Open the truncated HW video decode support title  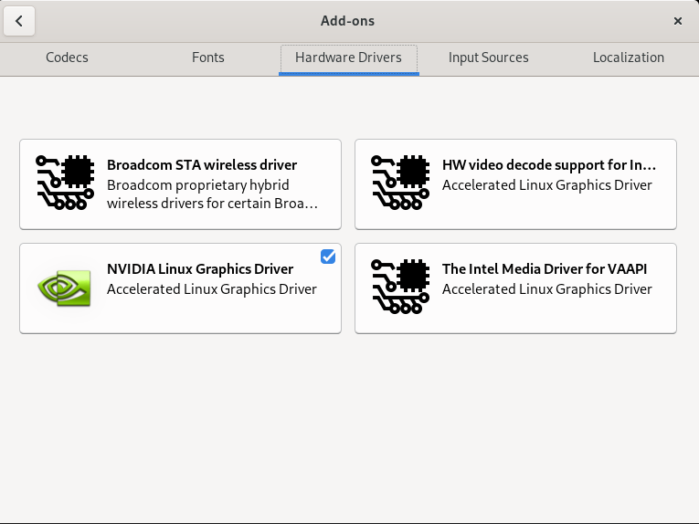tap(549, 165)
